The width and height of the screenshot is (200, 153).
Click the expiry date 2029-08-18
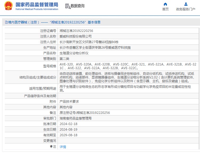click(x=68, y=135)
